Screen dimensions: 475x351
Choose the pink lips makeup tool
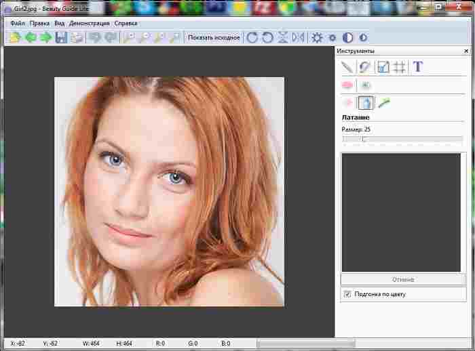(347, 85)
